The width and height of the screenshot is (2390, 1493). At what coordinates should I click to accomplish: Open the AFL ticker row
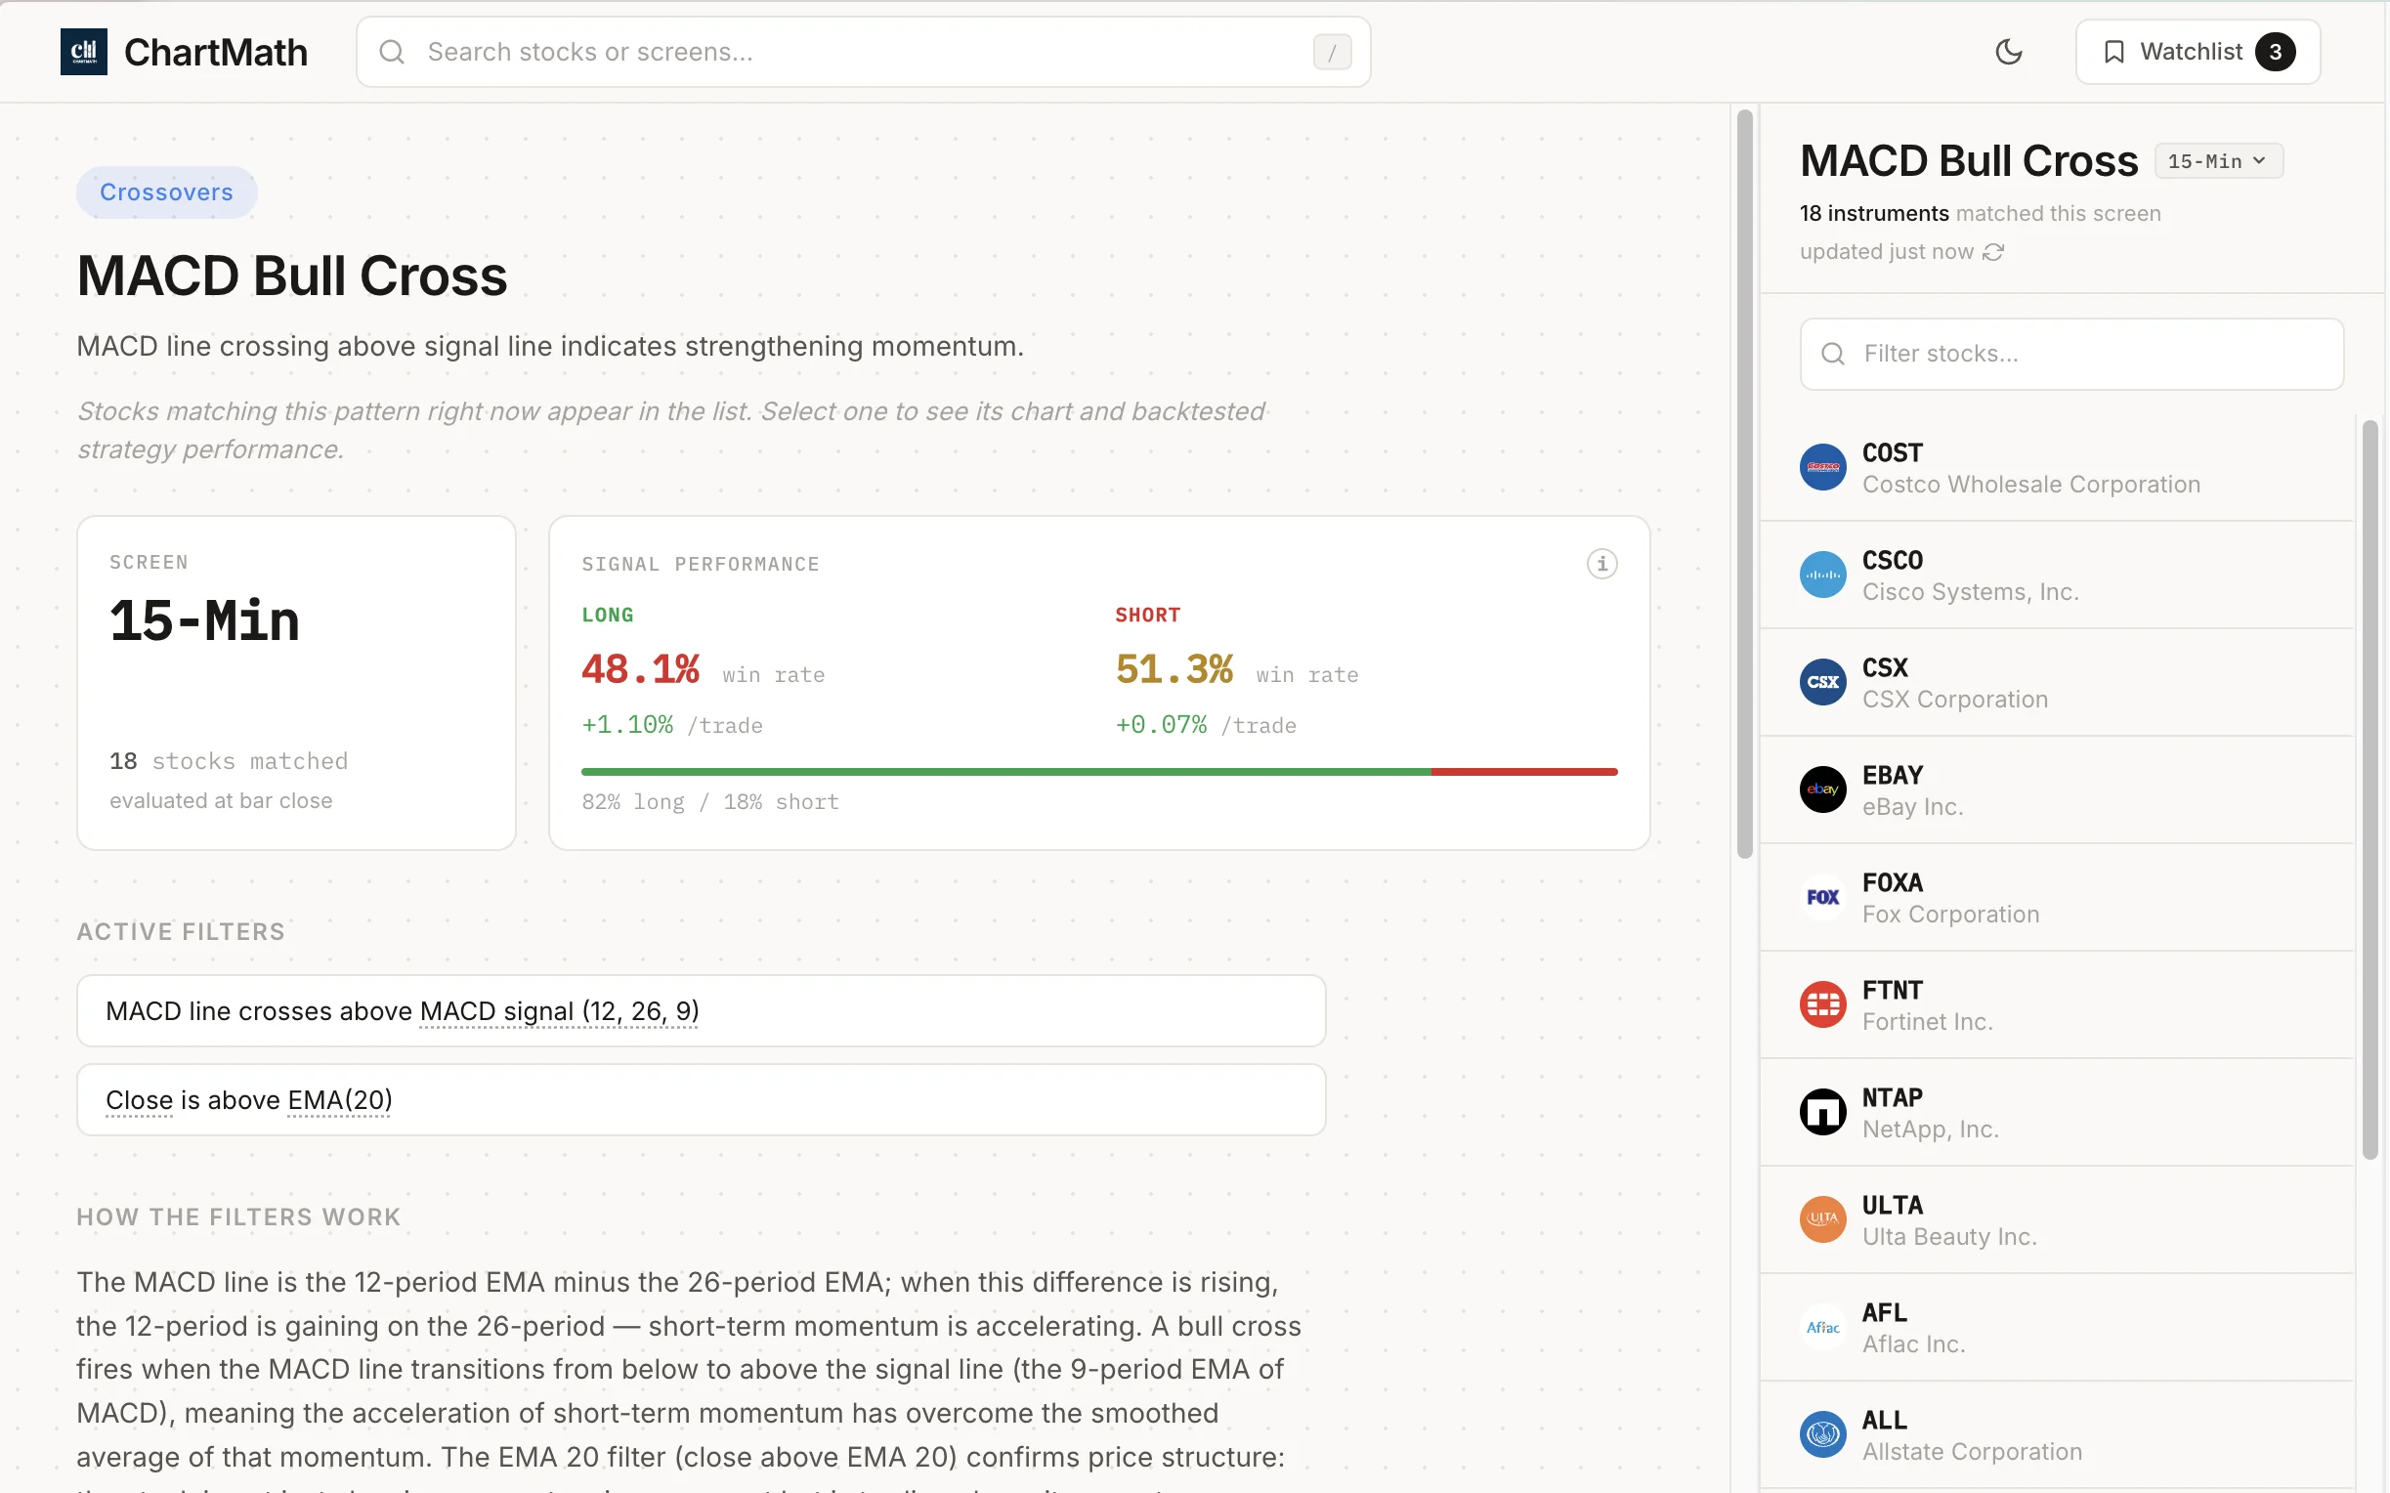pos(2057,1328)
